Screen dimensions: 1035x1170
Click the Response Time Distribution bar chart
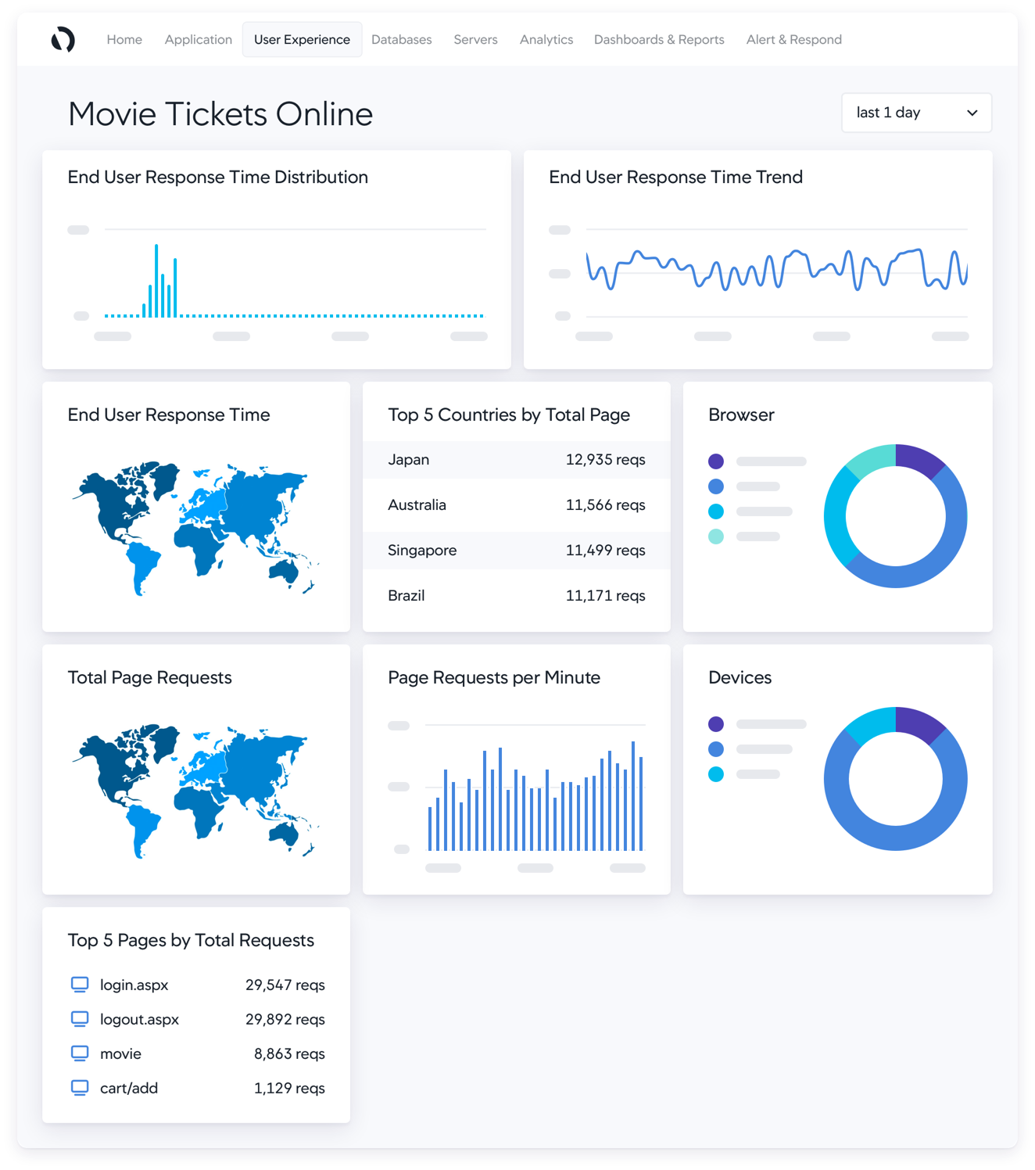(295, 280)
